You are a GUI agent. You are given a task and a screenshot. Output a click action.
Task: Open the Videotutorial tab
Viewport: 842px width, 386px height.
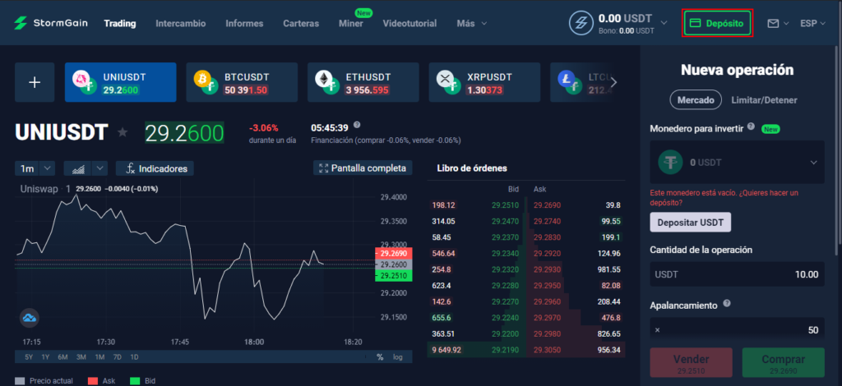coord(409,24)
